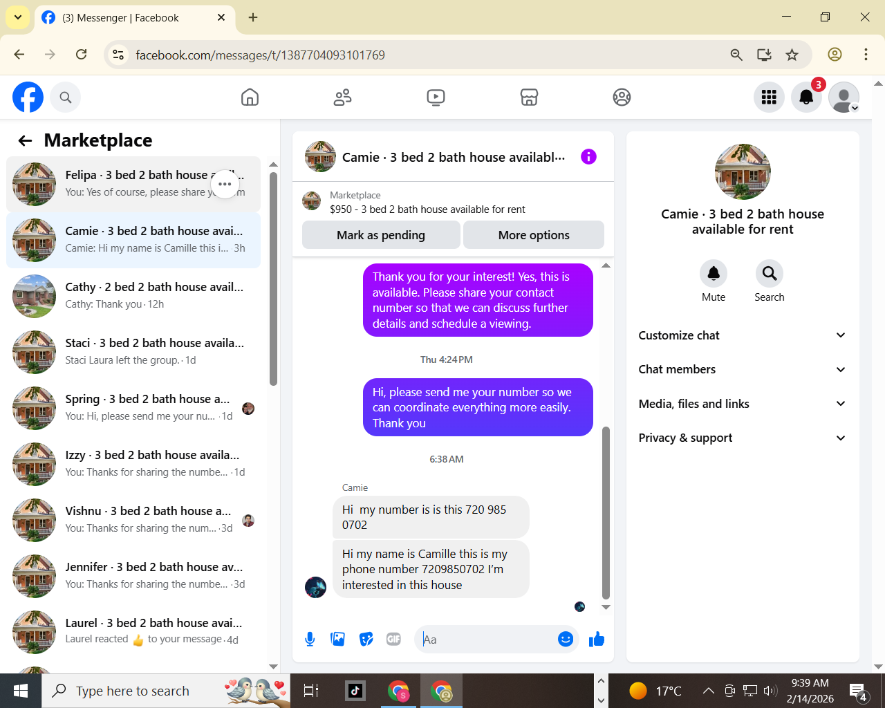
Task: Open the $950 listing title link
Action: pos(427,209)
